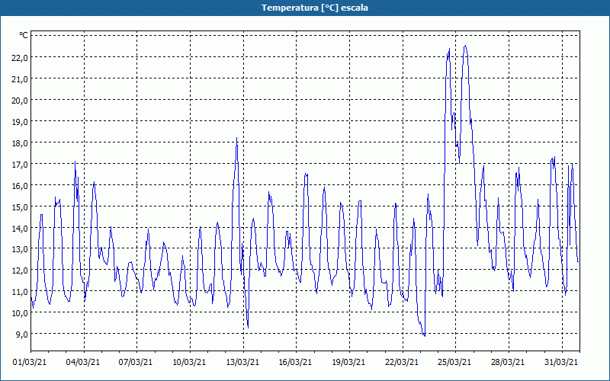Image resolution: width=610 pixels, height=381 pixels.
Task: Select the 19,0 y-axis label
Action: tap(20, 122)
